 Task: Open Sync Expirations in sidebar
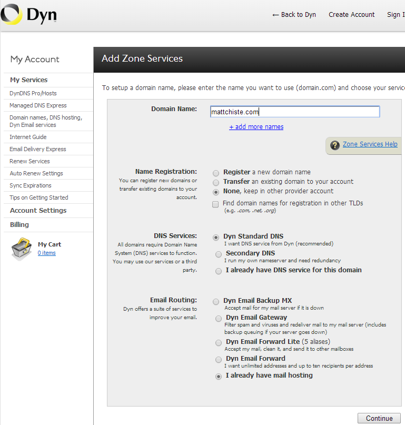[x=31, y=185]
